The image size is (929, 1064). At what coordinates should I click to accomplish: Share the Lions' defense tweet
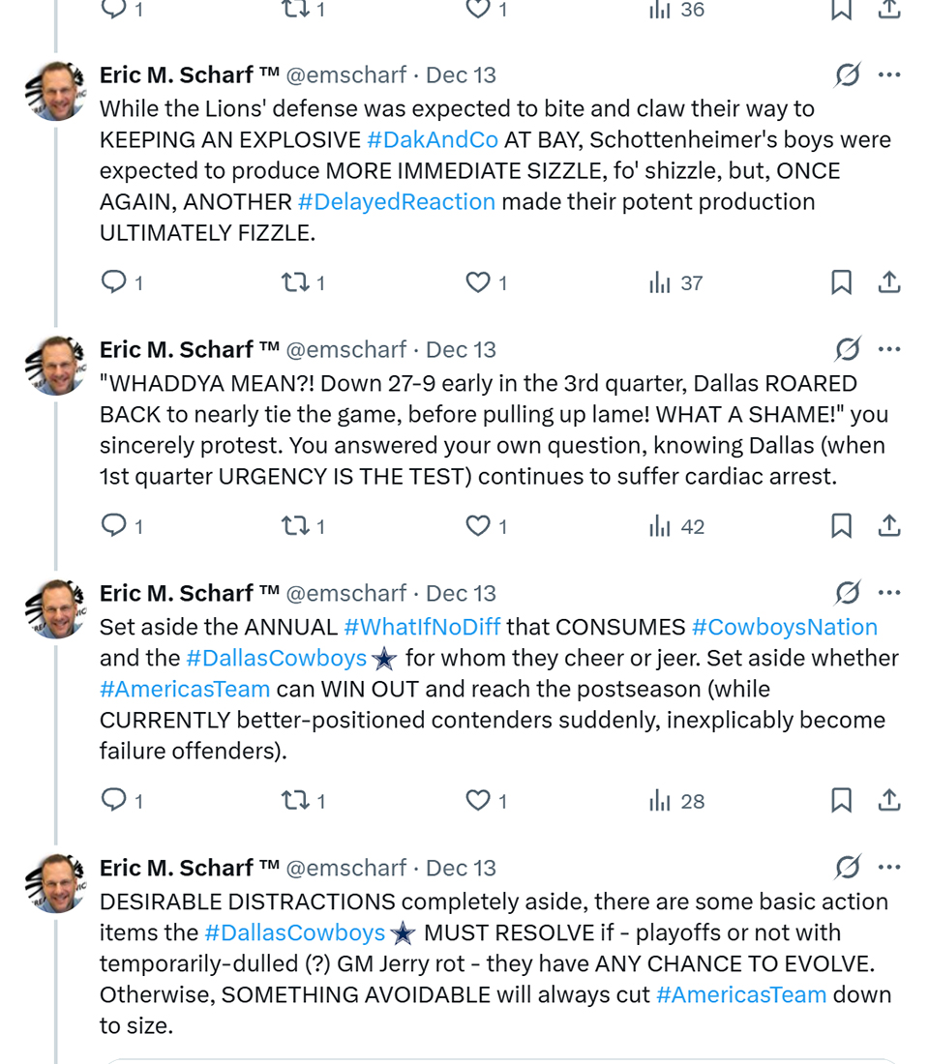click(888, 282)
